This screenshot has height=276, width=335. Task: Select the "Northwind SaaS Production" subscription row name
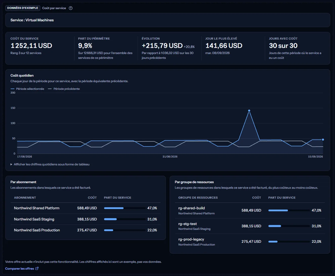(37, 230)
